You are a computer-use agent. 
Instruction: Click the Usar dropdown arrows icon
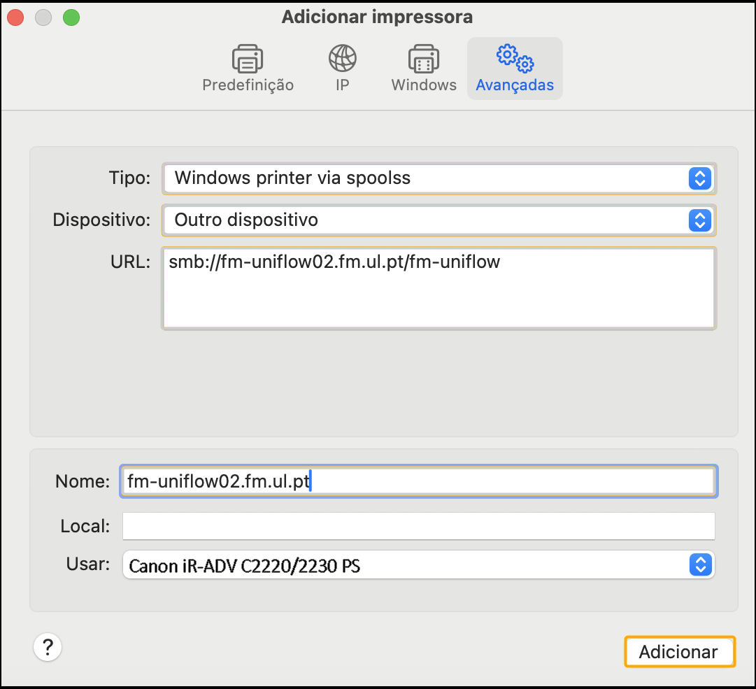[x=701, y=564]
